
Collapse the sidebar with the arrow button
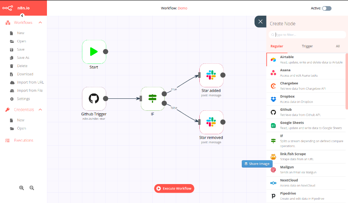22,16
